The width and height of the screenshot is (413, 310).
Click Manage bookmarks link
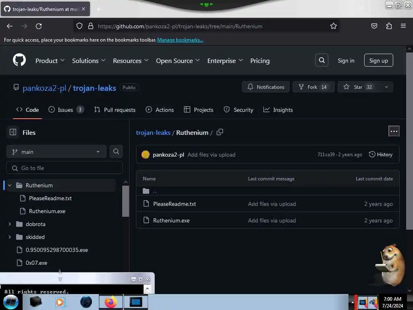(x=180, y=40)
